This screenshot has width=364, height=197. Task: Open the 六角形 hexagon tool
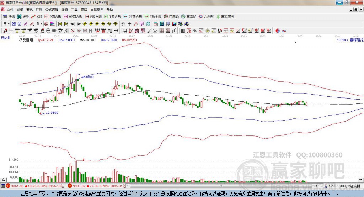[x=206, y=17]
